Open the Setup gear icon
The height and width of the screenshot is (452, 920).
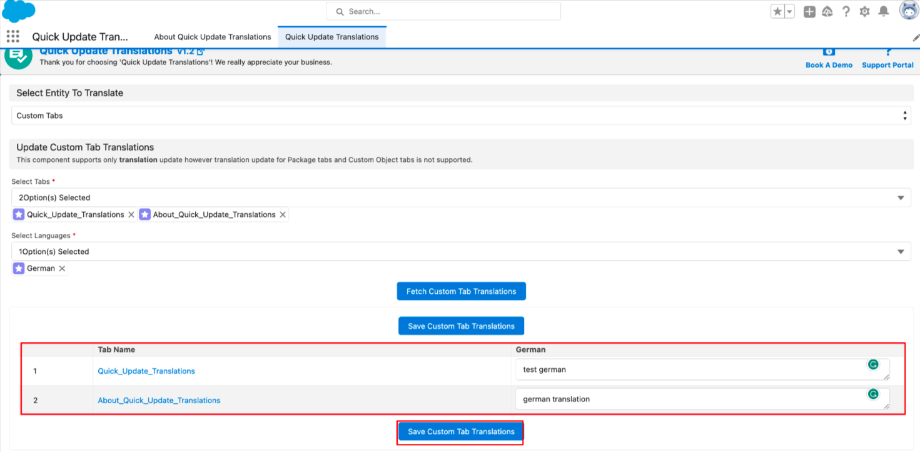tap(865, 11)
